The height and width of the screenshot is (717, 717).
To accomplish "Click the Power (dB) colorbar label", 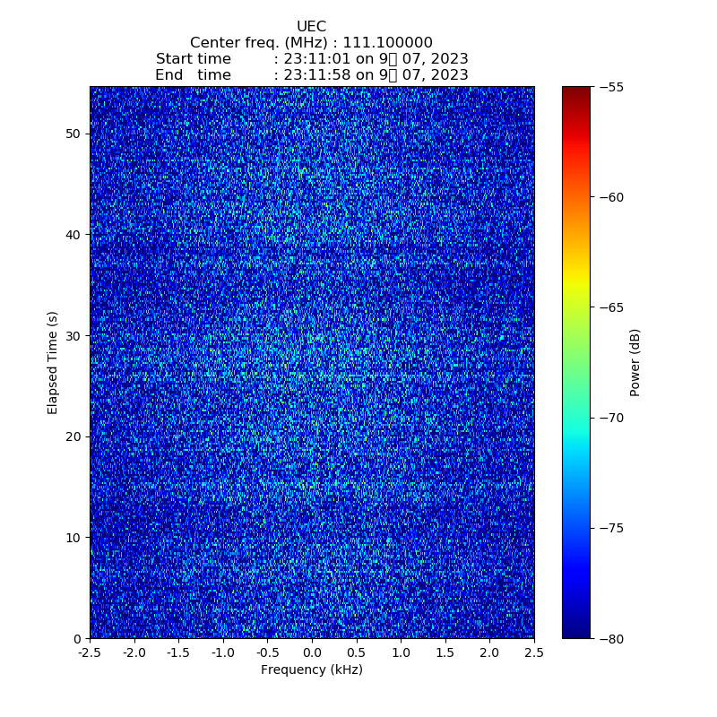I will [x=635, y=362].
